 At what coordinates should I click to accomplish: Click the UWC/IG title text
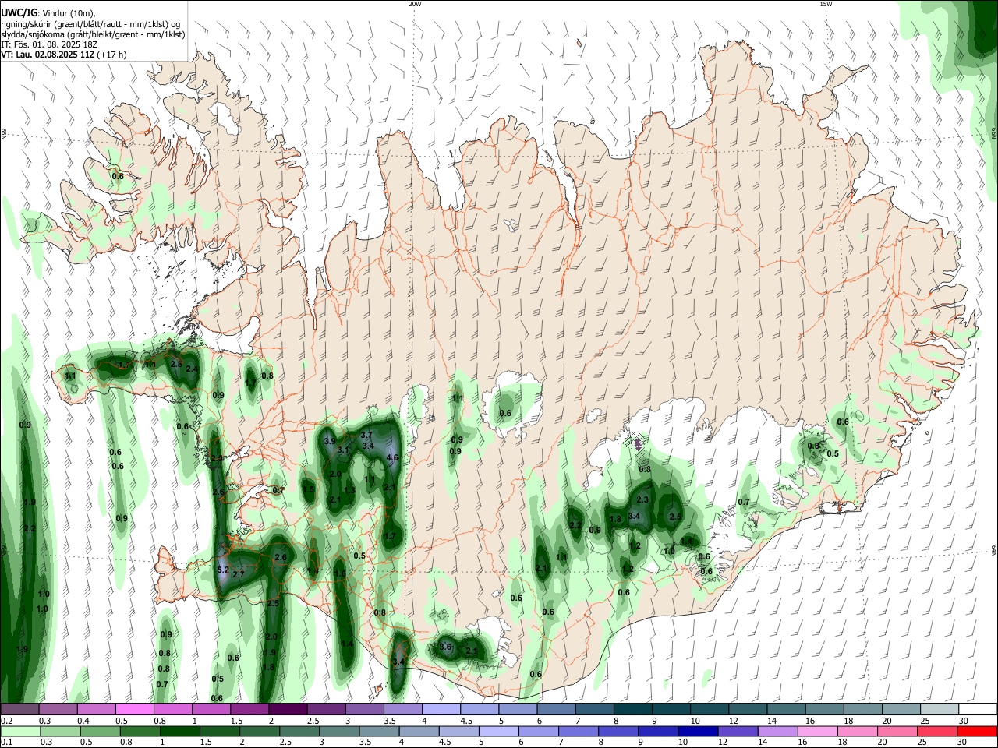coord(19,13)
